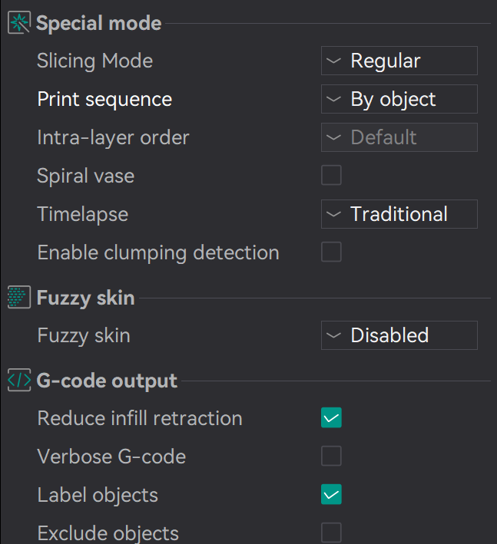The image size is (497, 544).
Task: Click the Print sequence label
Action: [x=104, y=99]
